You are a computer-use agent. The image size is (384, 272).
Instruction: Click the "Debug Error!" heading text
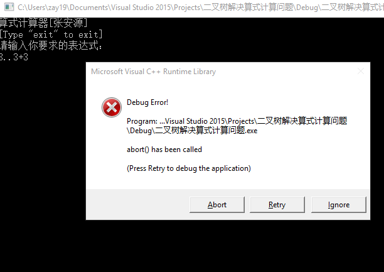(147, 102)
